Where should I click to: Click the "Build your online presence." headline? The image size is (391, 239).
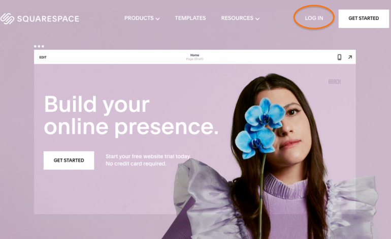[131, 115]
